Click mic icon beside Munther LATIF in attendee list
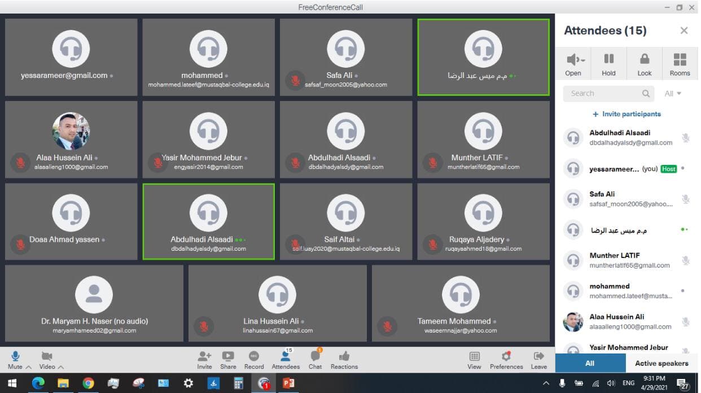 (685, 260)
